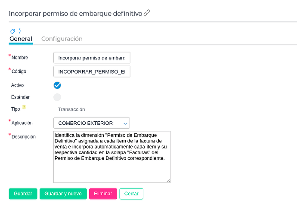Open the Configuración tab

click(62, 39)
